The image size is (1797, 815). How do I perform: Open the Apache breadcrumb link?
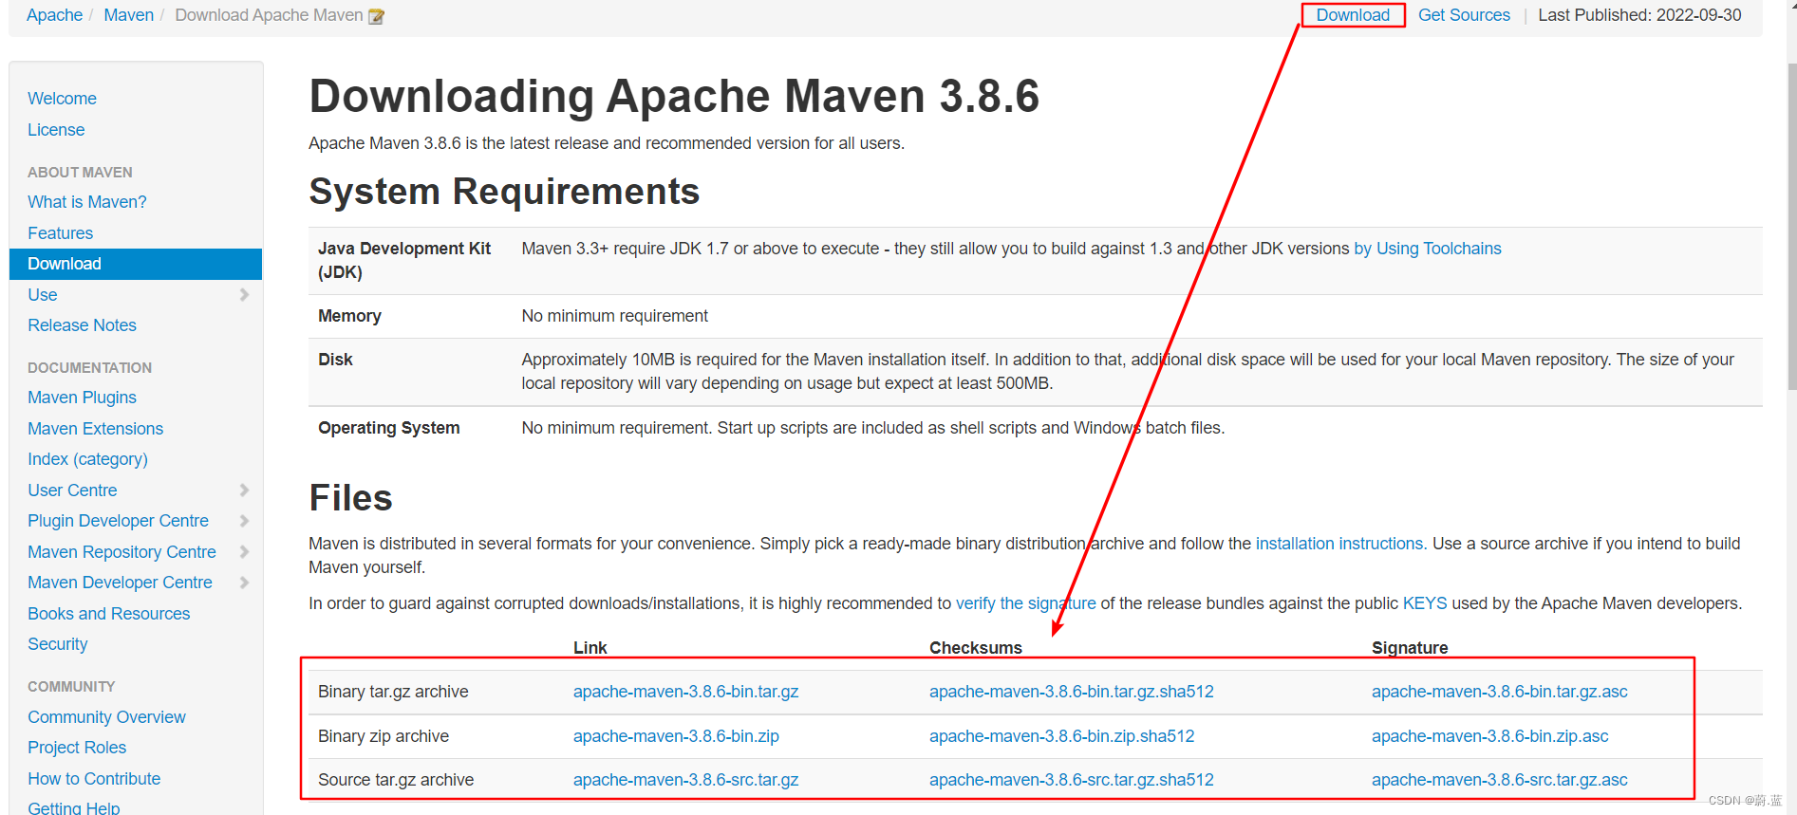tap(54, 15)
